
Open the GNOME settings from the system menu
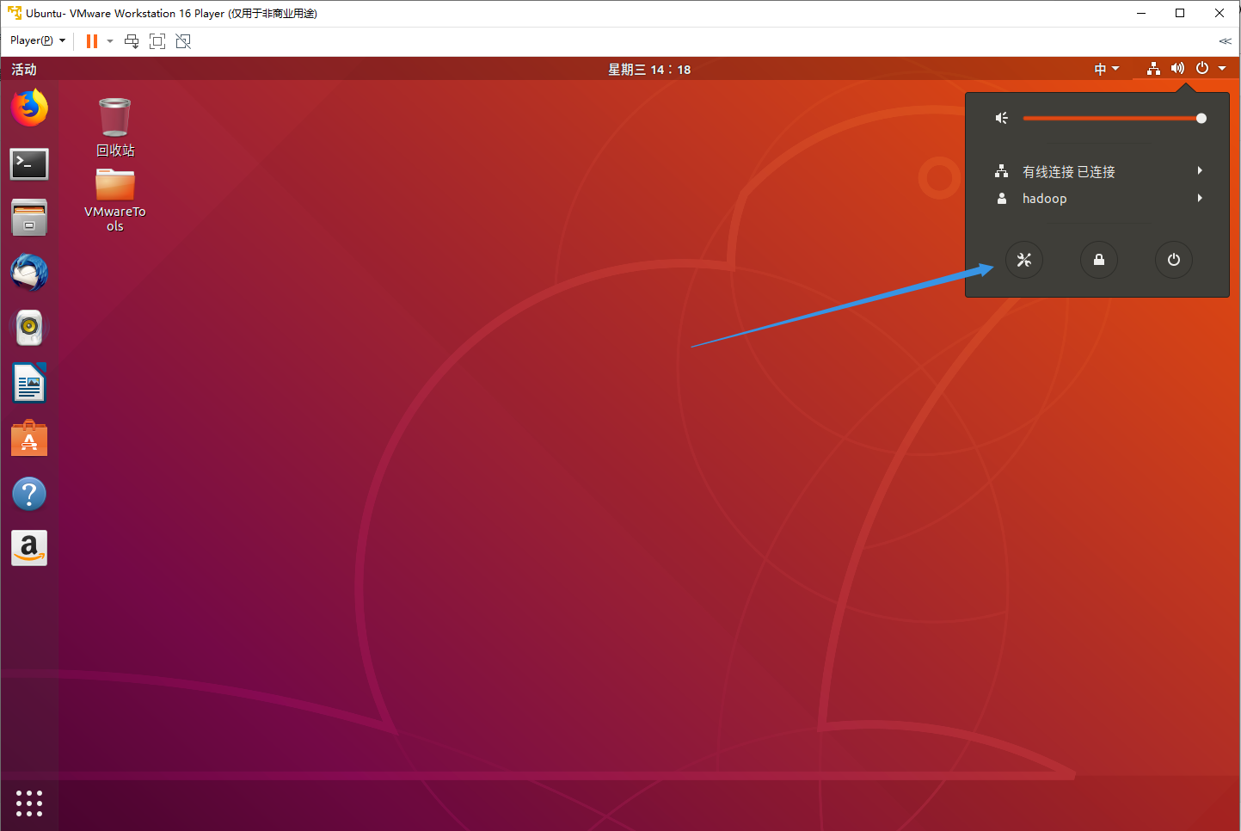pos(1023,260)
